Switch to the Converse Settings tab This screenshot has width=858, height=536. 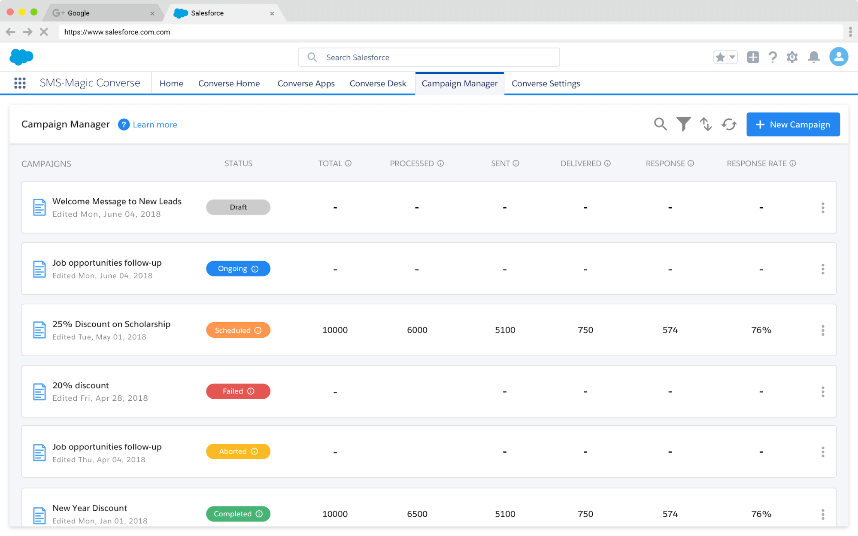(546, 83)
